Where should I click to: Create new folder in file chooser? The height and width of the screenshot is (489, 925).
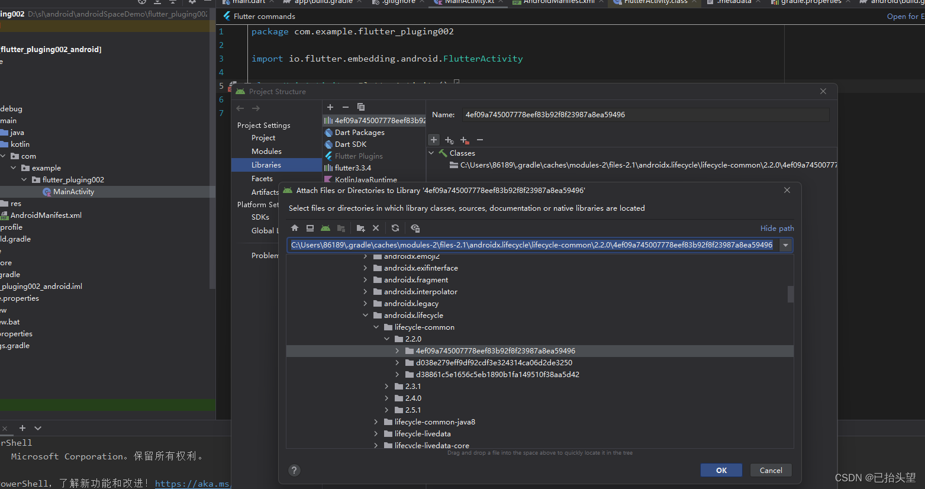click(x=360, y=228)
